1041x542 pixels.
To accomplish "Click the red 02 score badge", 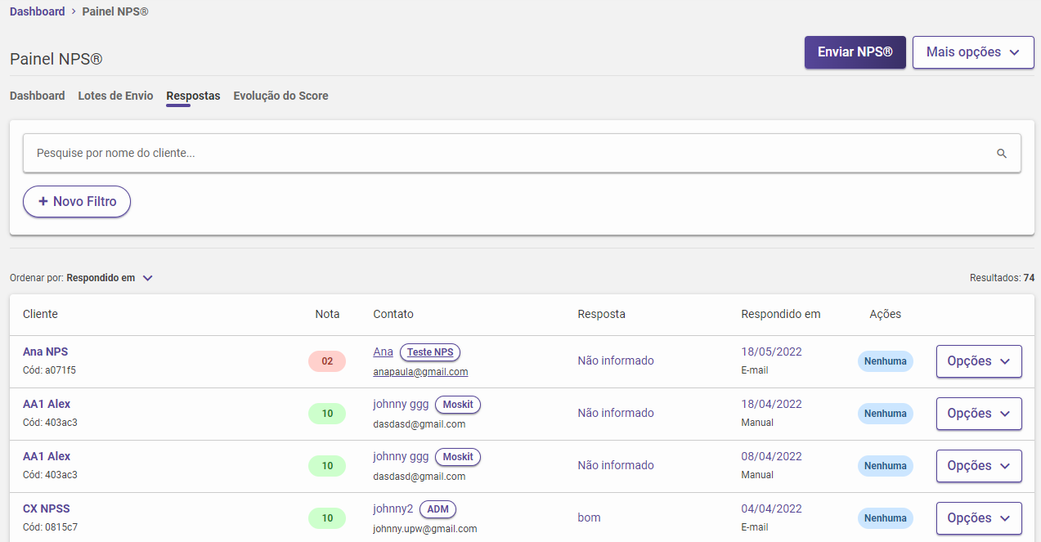I will click(x=327, y=361).
